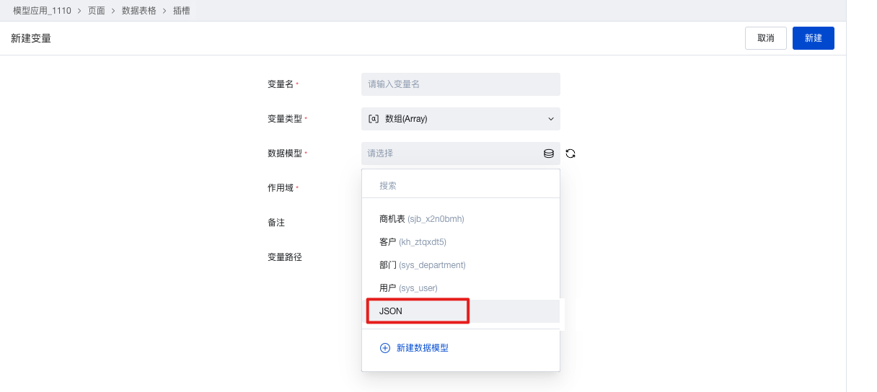Select the JSON option
This screenshot has width=877, height=392.
click(460, 311)
